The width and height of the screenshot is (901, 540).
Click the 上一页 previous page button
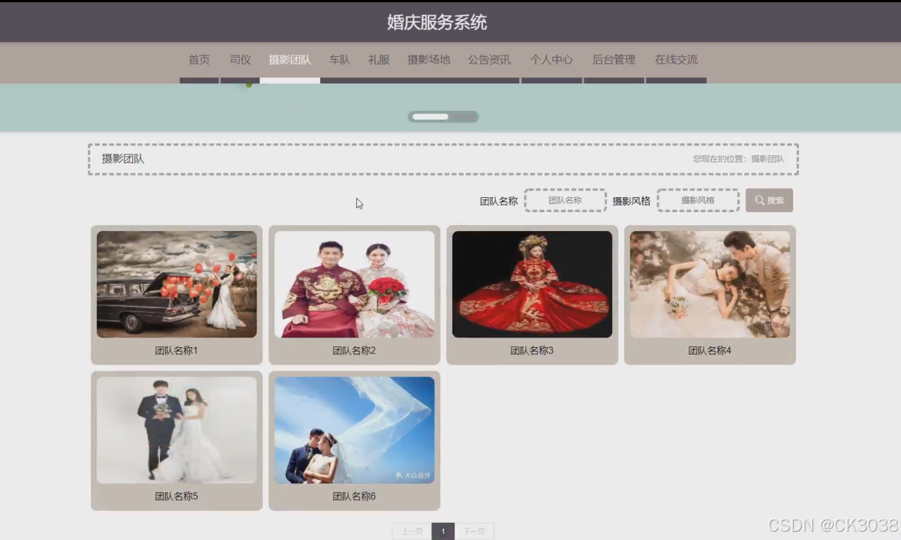[x=411, y=530]
